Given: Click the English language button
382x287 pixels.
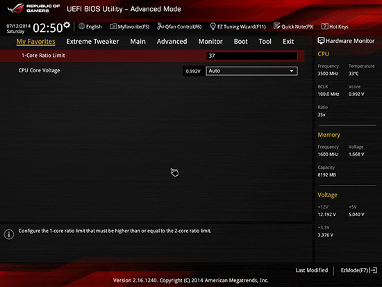Looking at the screenshot, I should pyautogui.click(x=94, y=26).
